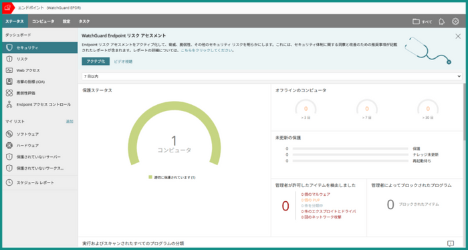Open the notifications bell icon
This screenshot has height=250, width=468.
click(x=441, y=21)
